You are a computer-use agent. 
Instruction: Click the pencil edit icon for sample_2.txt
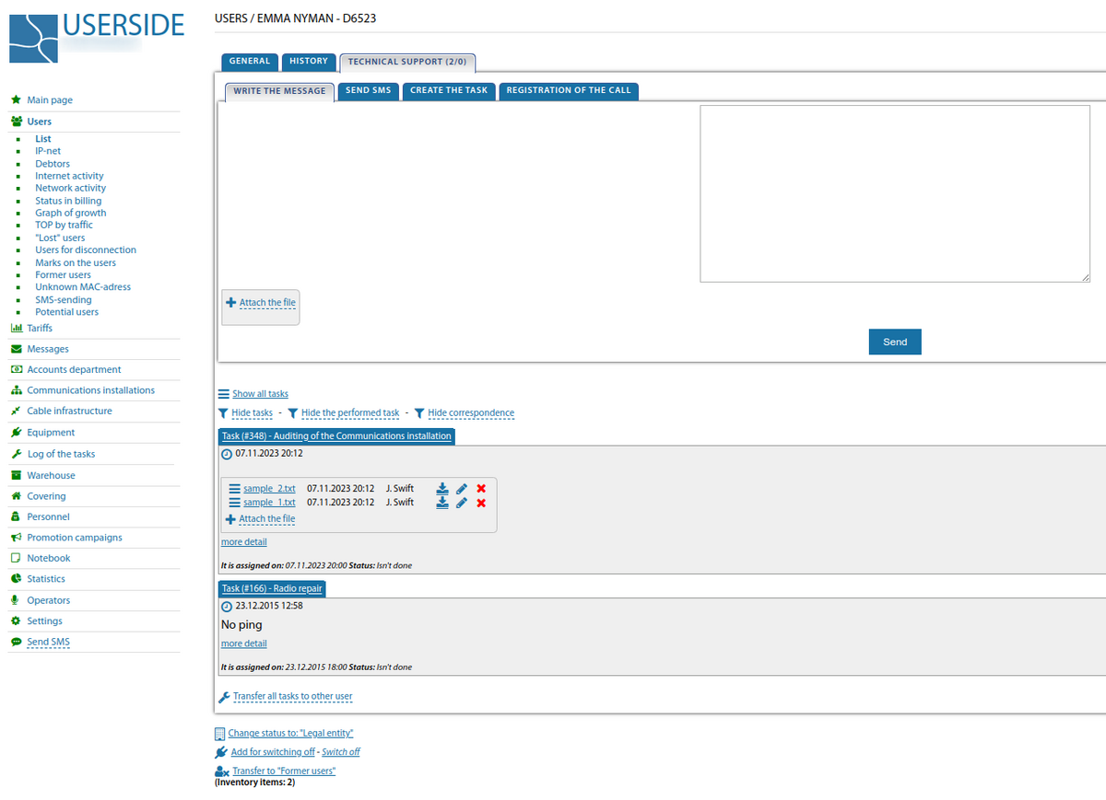[x=462, y=488]
